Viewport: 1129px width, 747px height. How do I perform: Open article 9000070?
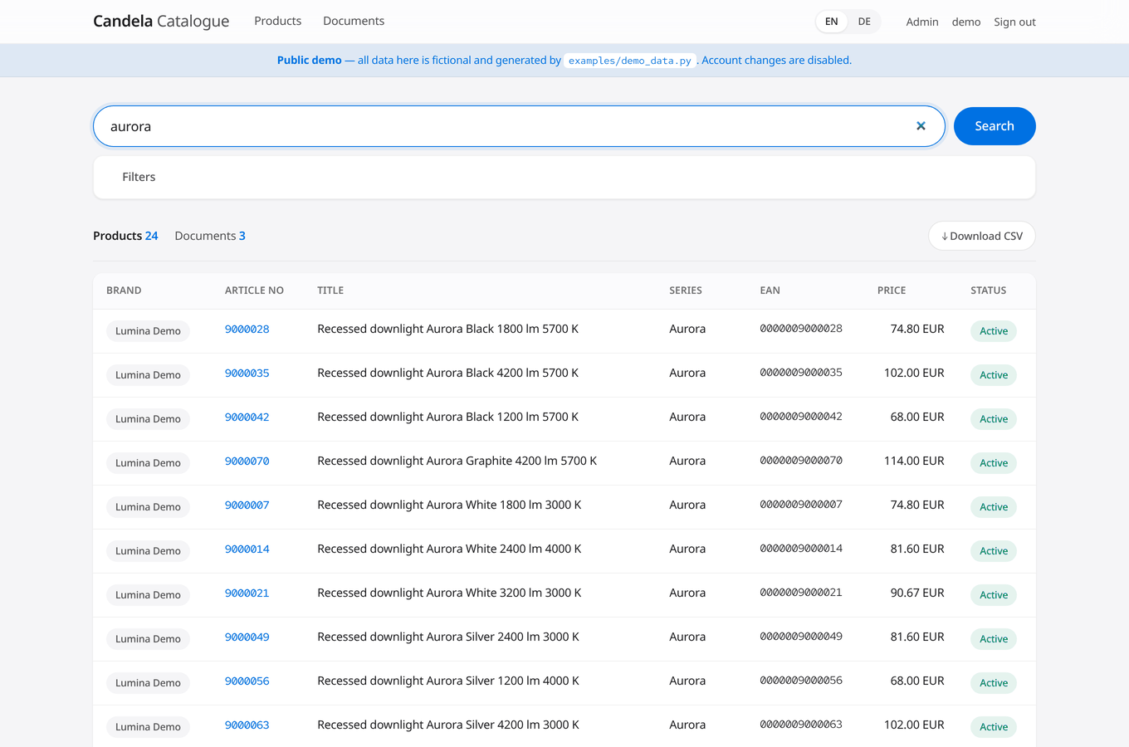[247, 461]
